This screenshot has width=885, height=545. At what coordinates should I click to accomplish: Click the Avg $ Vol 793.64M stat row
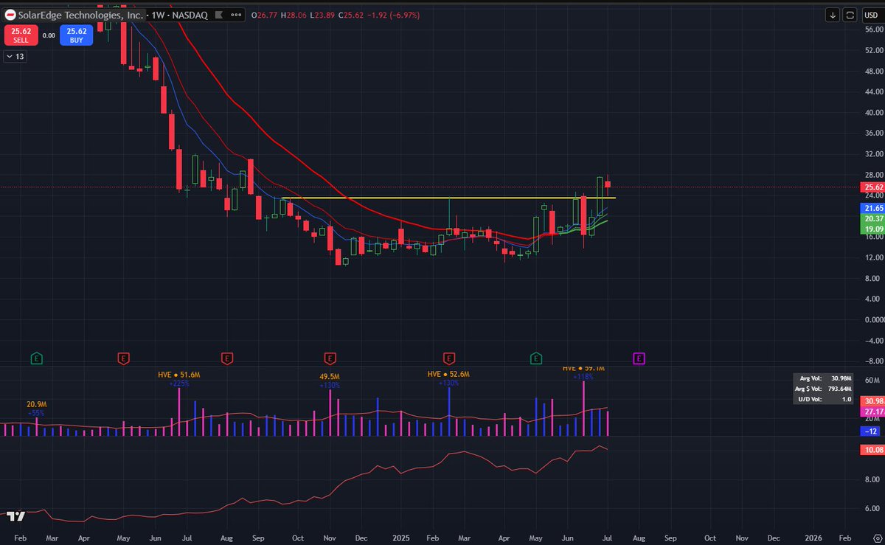tap(824, 389)
